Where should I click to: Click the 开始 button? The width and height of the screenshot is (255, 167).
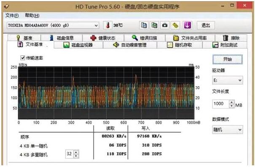click(x=228, y=59)
